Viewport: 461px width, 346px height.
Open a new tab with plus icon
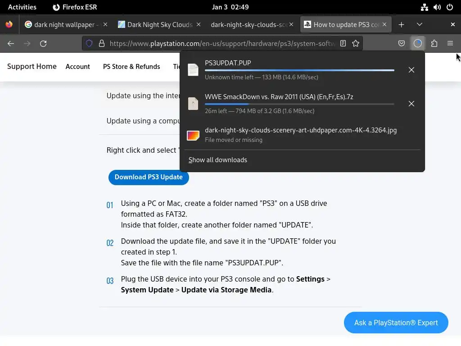click(401, 25)
